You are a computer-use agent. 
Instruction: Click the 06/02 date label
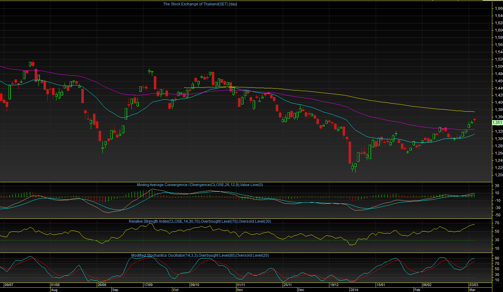click(427, 285)
